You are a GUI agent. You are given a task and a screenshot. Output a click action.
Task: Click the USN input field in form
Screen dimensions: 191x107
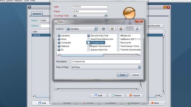[x=90, y=7]
